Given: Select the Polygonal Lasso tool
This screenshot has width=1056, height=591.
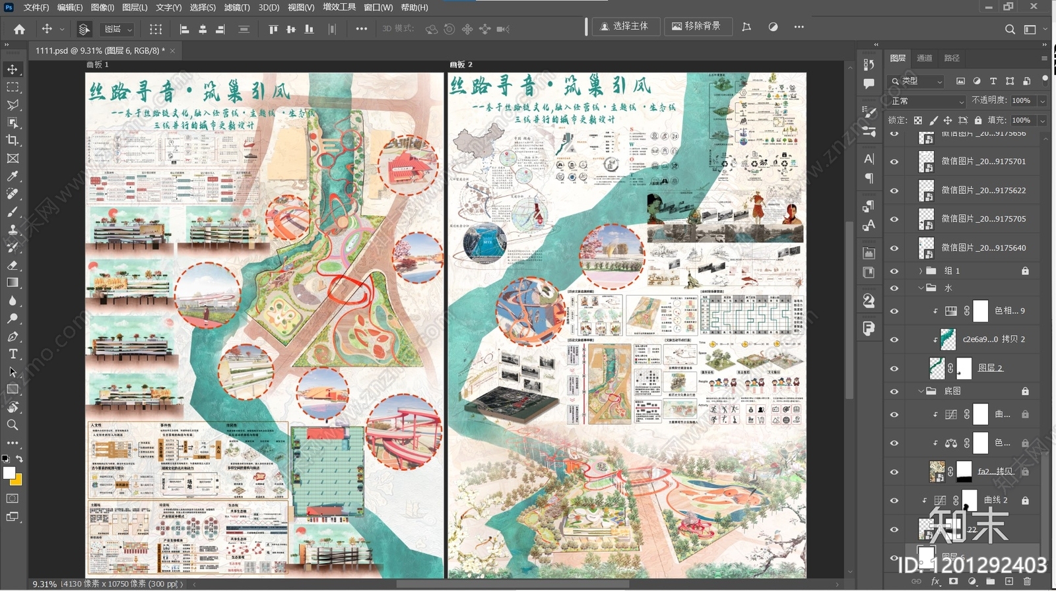Looking at the screenshot, I should click(x=13, y=105).
